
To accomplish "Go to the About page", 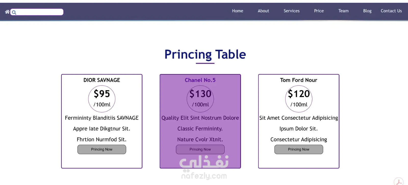I will 263,11.
